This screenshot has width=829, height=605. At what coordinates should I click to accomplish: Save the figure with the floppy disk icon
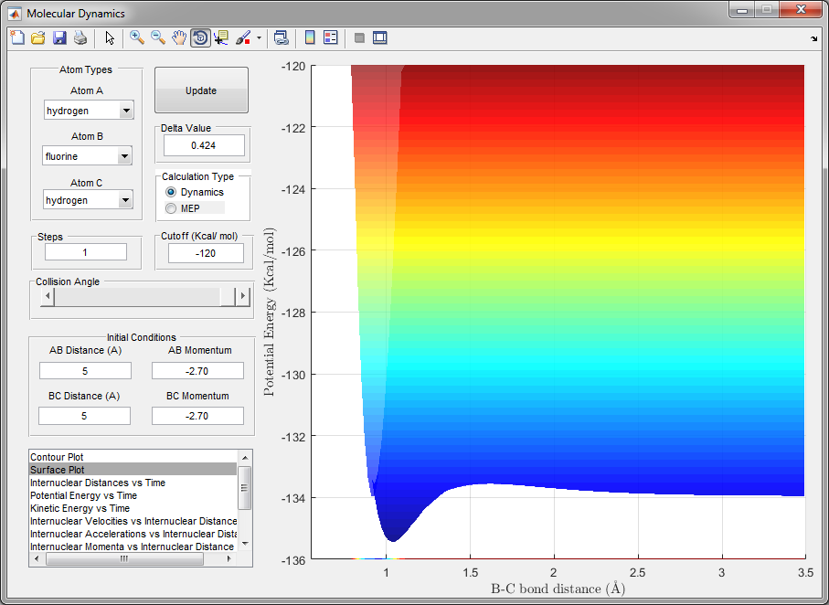[59, 37]
